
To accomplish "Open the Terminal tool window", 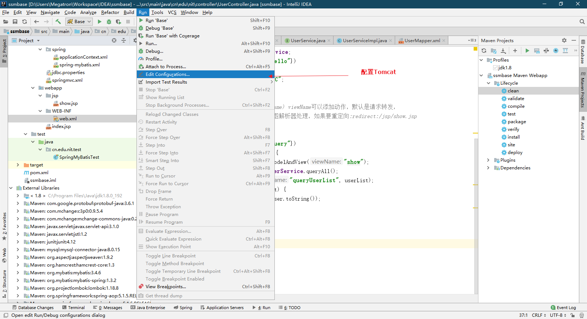I will point(73,308).
